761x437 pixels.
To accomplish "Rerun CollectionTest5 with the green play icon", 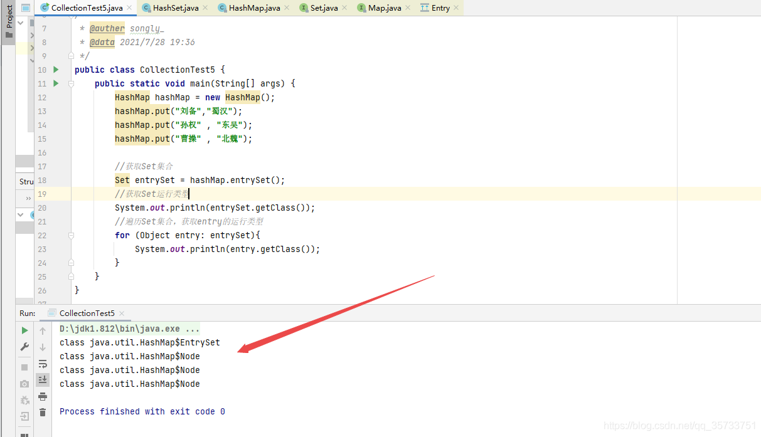I will 24,330.
